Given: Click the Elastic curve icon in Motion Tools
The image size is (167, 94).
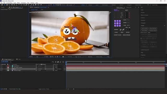Looking at the screenshot, I should point(128,20).
